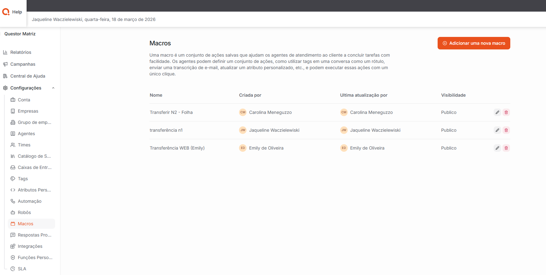Edit the Transferência WEB (Emily) macro
Screen dimensions: 546x275
point(497,148)
